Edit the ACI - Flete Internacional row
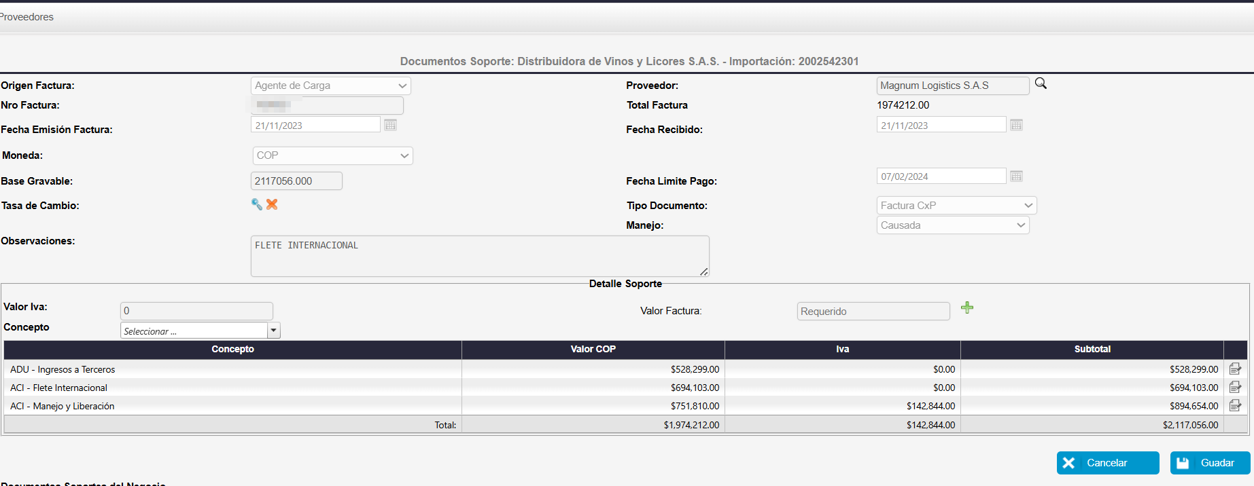 pos(1235,388)
